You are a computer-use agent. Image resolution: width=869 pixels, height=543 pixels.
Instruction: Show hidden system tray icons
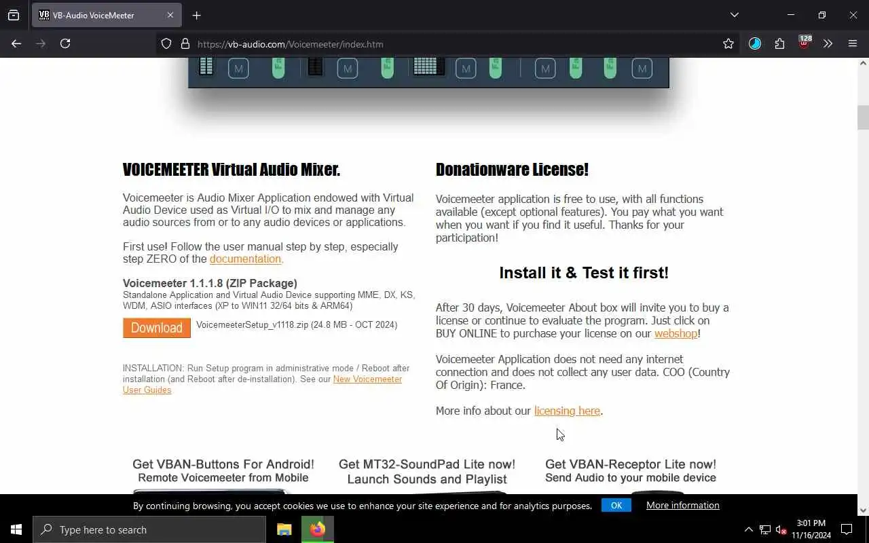749,529
